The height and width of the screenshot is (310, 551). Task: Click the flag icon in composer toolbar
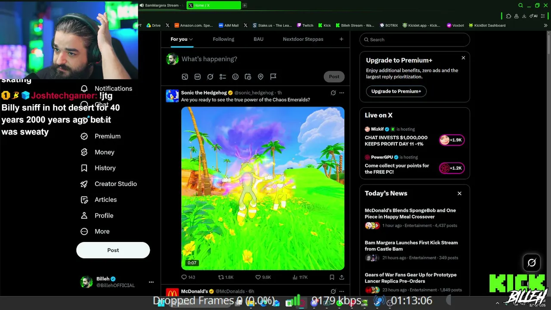point(273,77)
